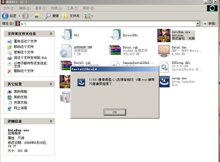Open the 收藏 menu
Viewport: 220px width, 162px height.
coord(56,8)
